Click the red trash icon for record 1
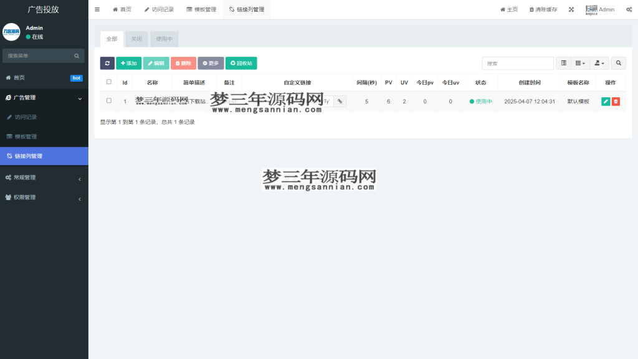Screen dimensions: 638x359 coord(616,101)
